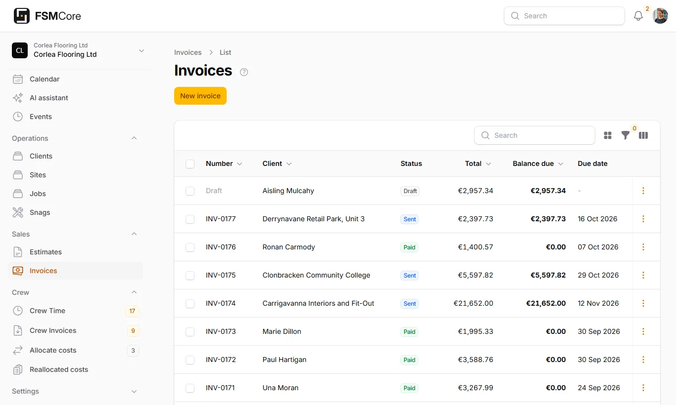Check the INV-0177 row checkbox

point(190,219)
